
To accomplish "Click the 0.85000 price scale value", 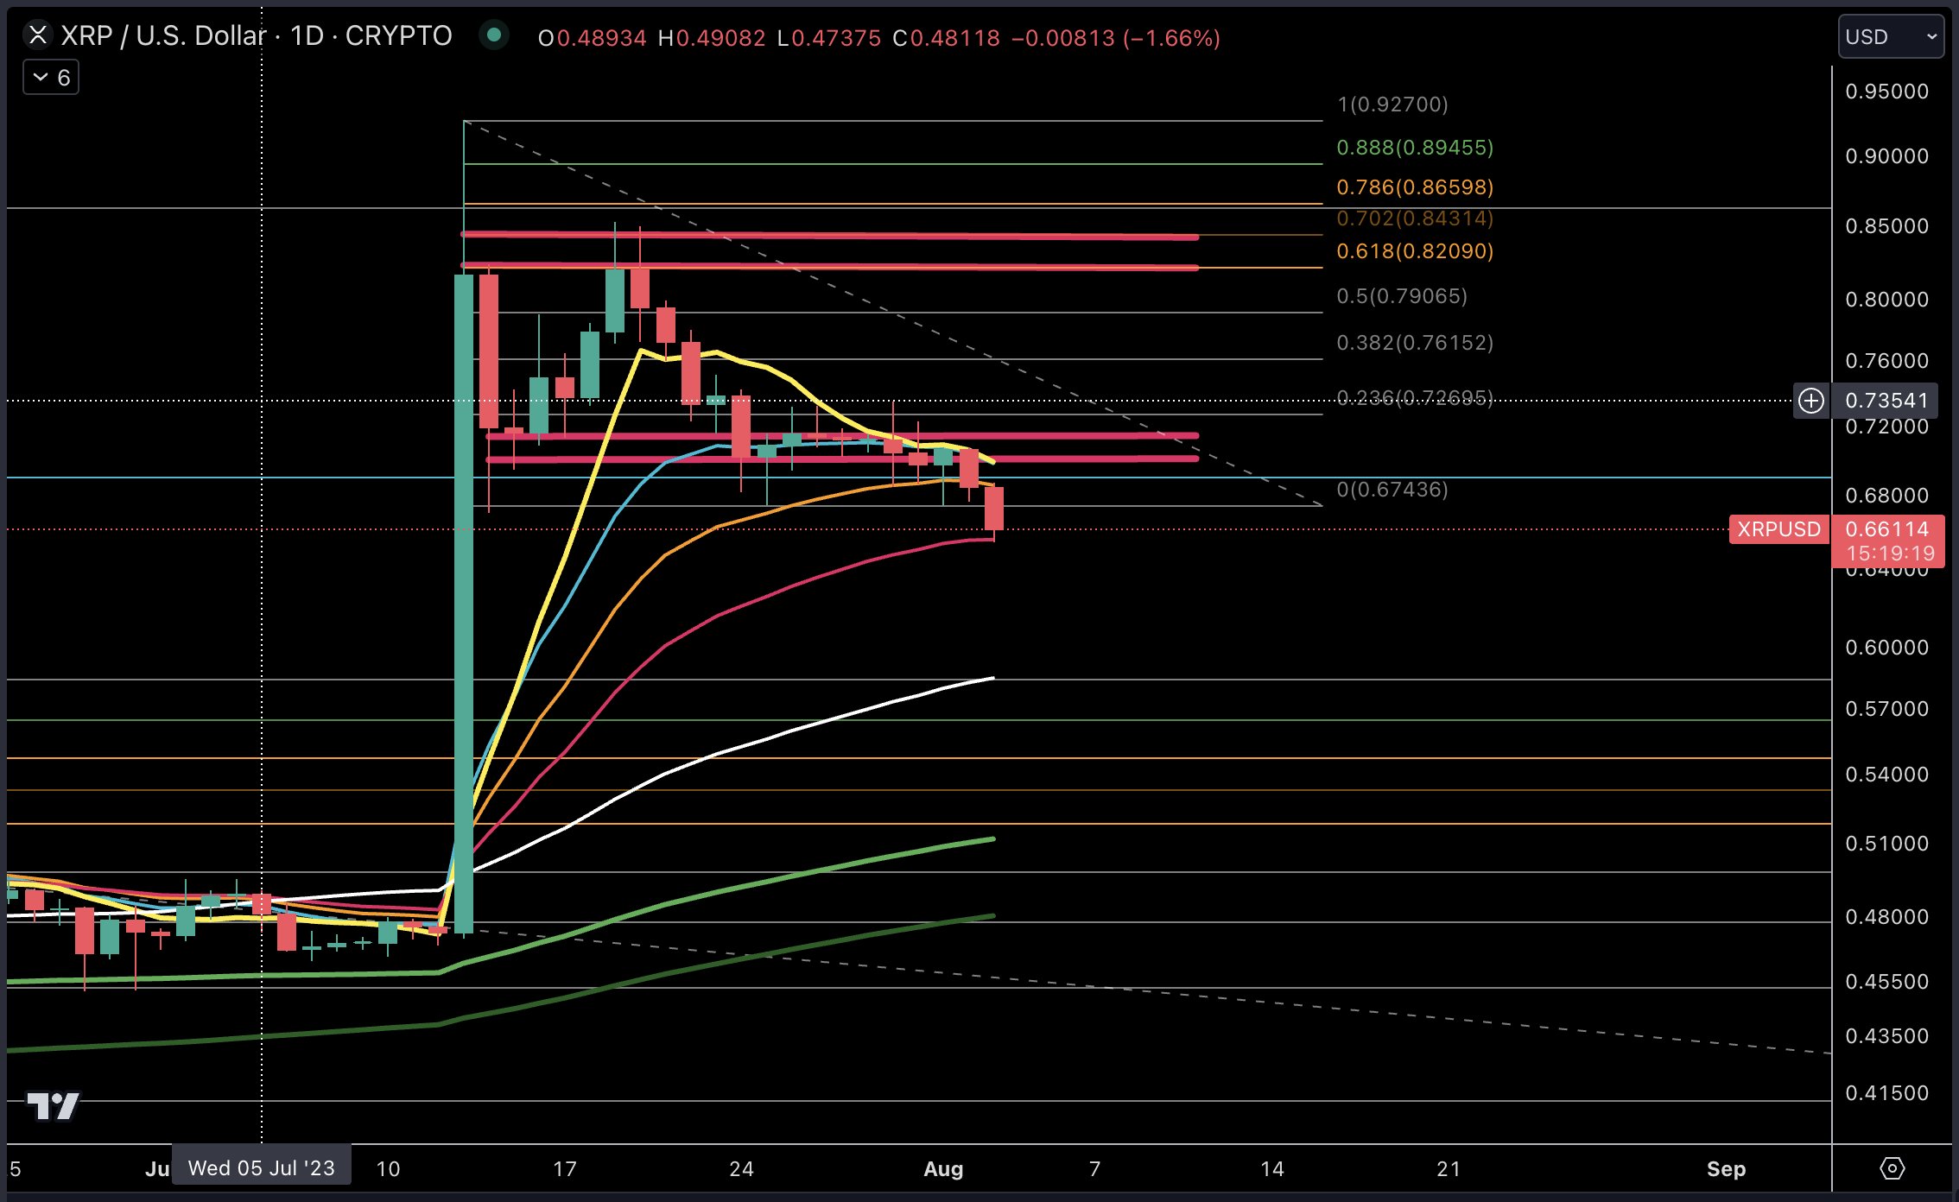I will [1887, 226].
